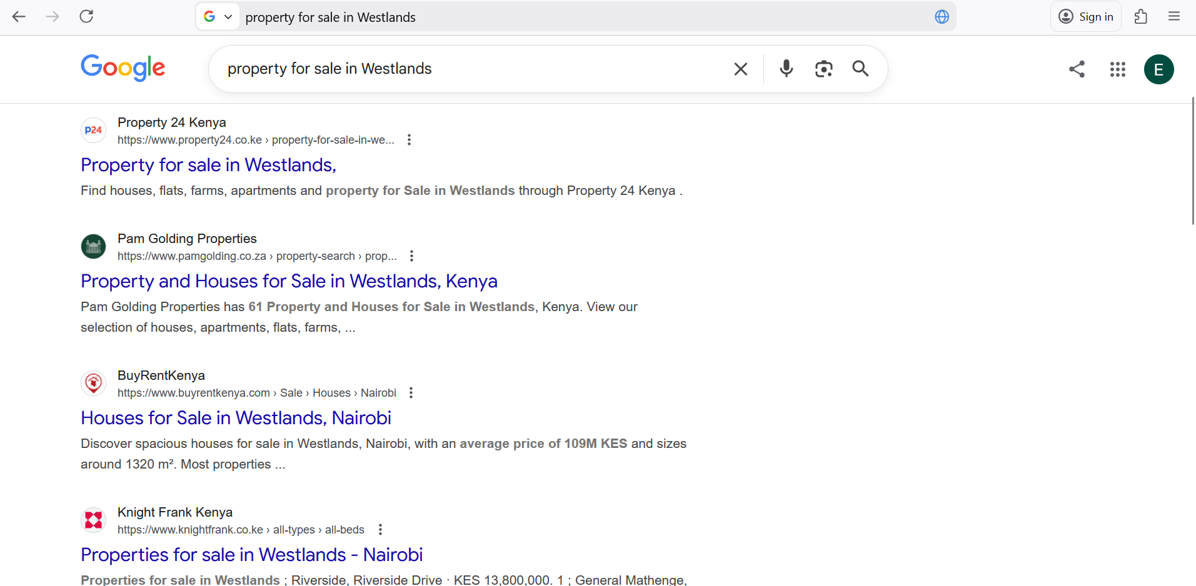Viewport: 1196px width, 586px height.
Task: Open the three-dot options for Knight Frank Kenya result
Action: pyautogui.click(x=381, y=529)
